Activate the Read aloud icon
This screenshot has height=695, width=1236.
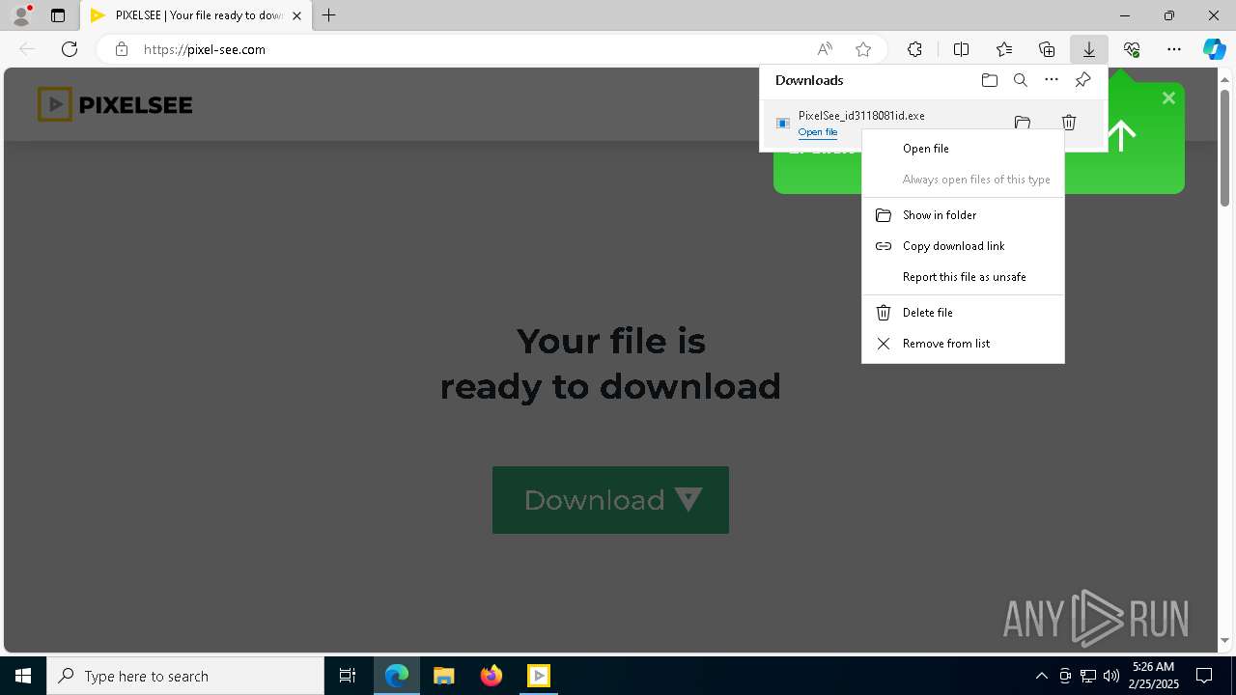825,49
